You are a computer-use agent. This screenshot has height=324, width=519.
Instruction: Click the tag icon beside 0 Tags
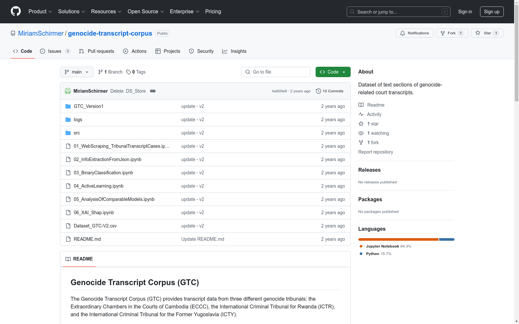click(128, 72)
